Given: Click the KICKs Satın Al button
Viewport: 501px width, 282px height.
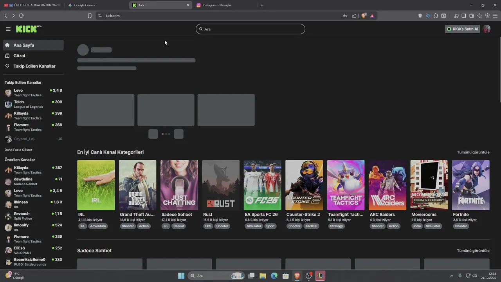Looking at the screenshot, I should [x=462, y=29].
